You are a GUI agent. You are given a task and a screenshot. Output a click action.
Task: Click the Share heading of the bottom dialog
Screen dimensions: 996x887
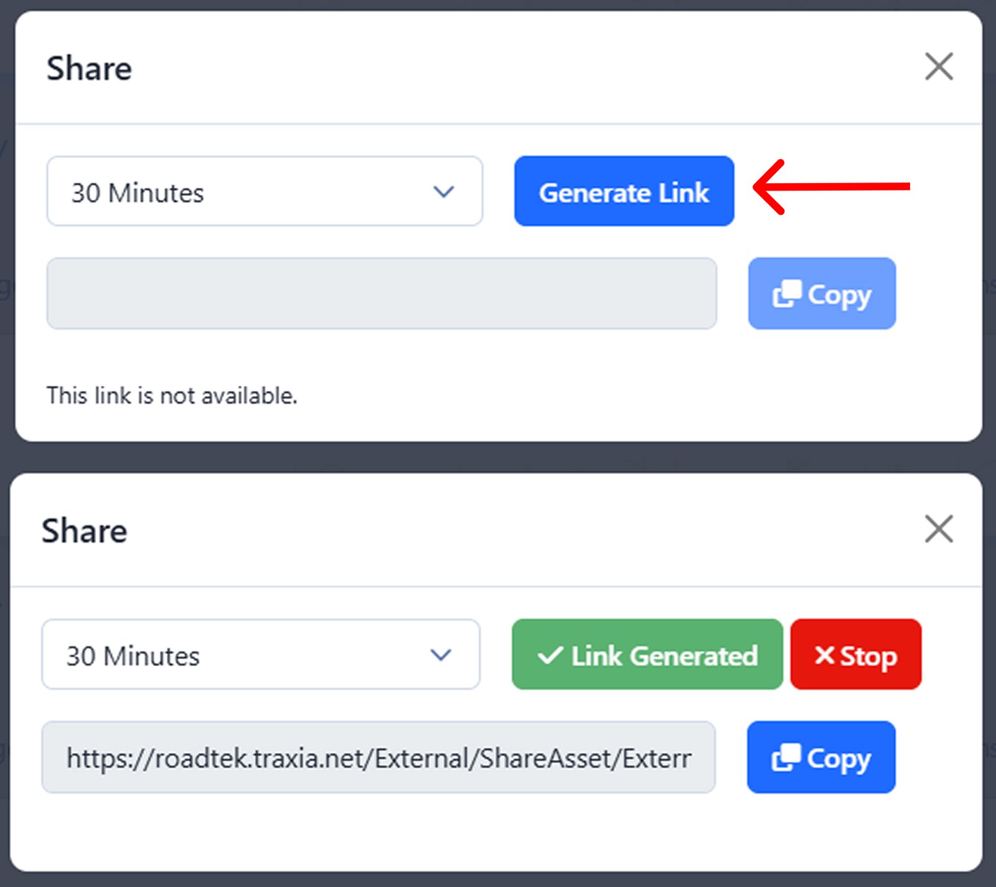[x=84, y=531]
